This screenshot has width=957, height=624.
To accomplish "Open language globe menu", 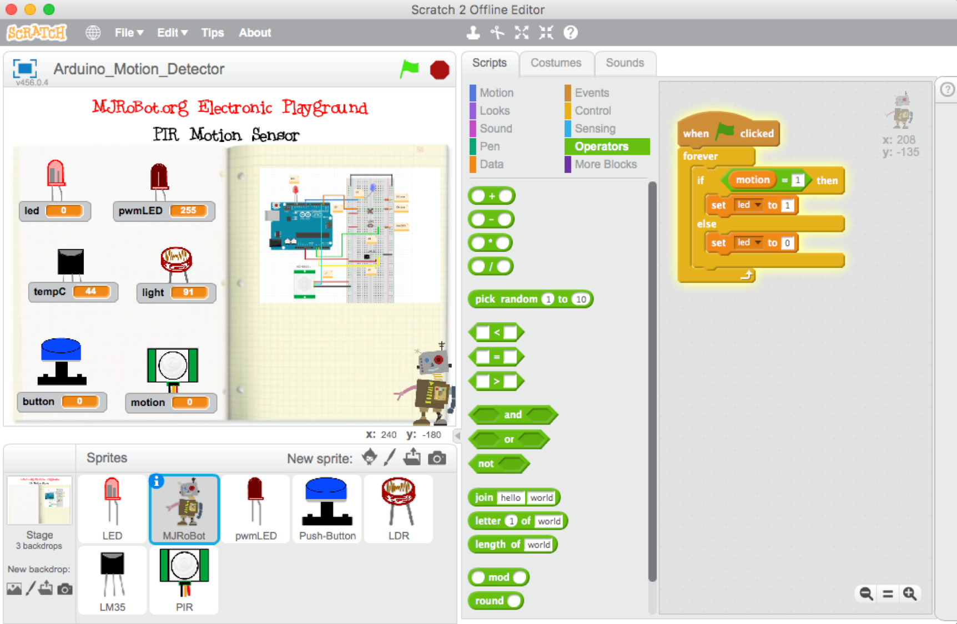I will [x=93, y=33].
